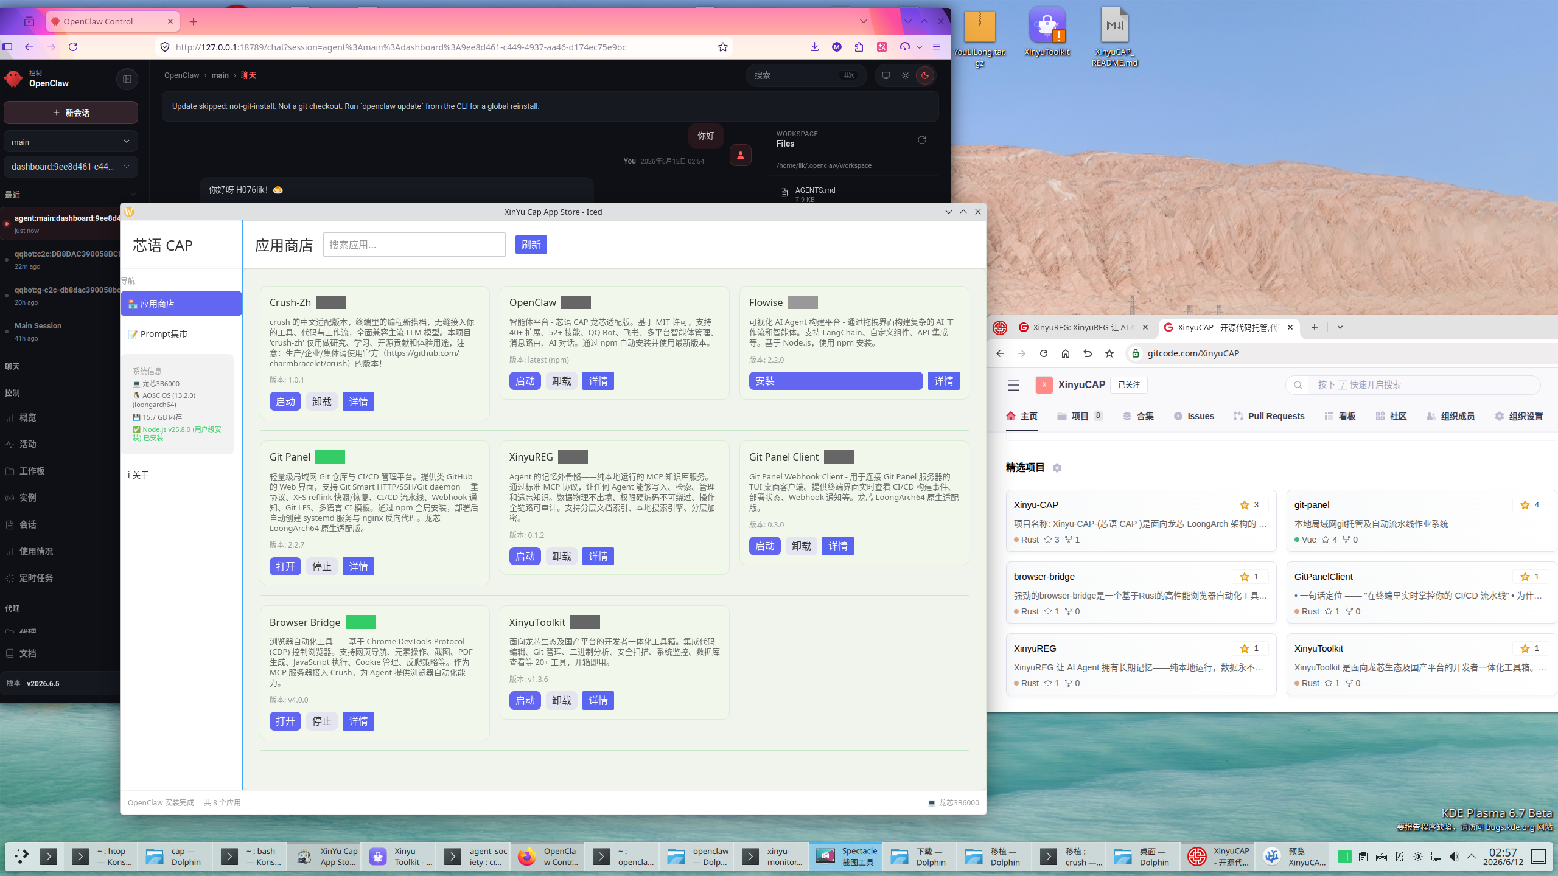Uninstall OpenClaw with 卸载
The width and height of the screenshot is (1558, 876).
(x=561, y=381)
